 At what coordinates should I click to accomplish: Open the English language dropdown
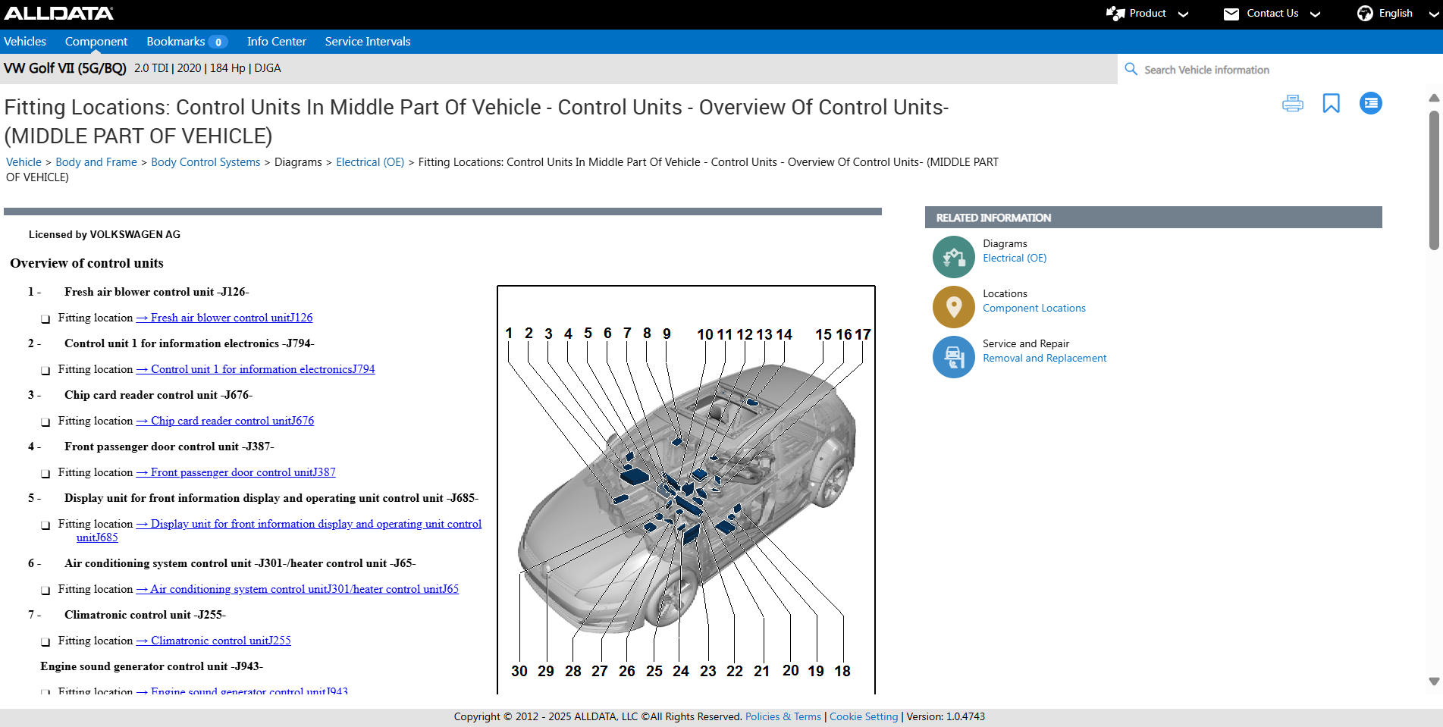1433,14
